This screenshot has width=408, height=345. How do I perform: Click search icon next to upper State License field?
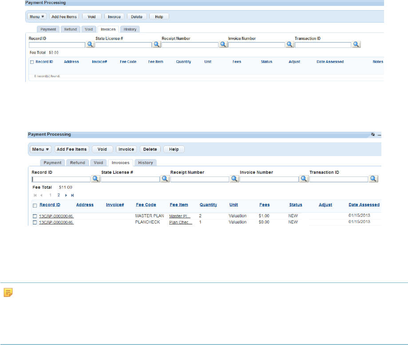coord(156,44)
